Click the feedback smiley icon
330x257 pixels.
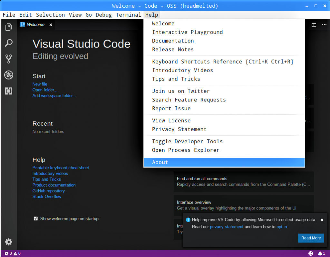(311, 253)
